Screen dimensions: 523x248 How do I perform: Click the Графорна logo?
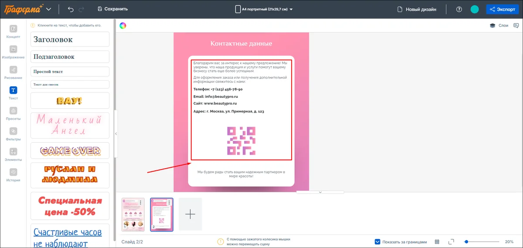click(24, 9)
